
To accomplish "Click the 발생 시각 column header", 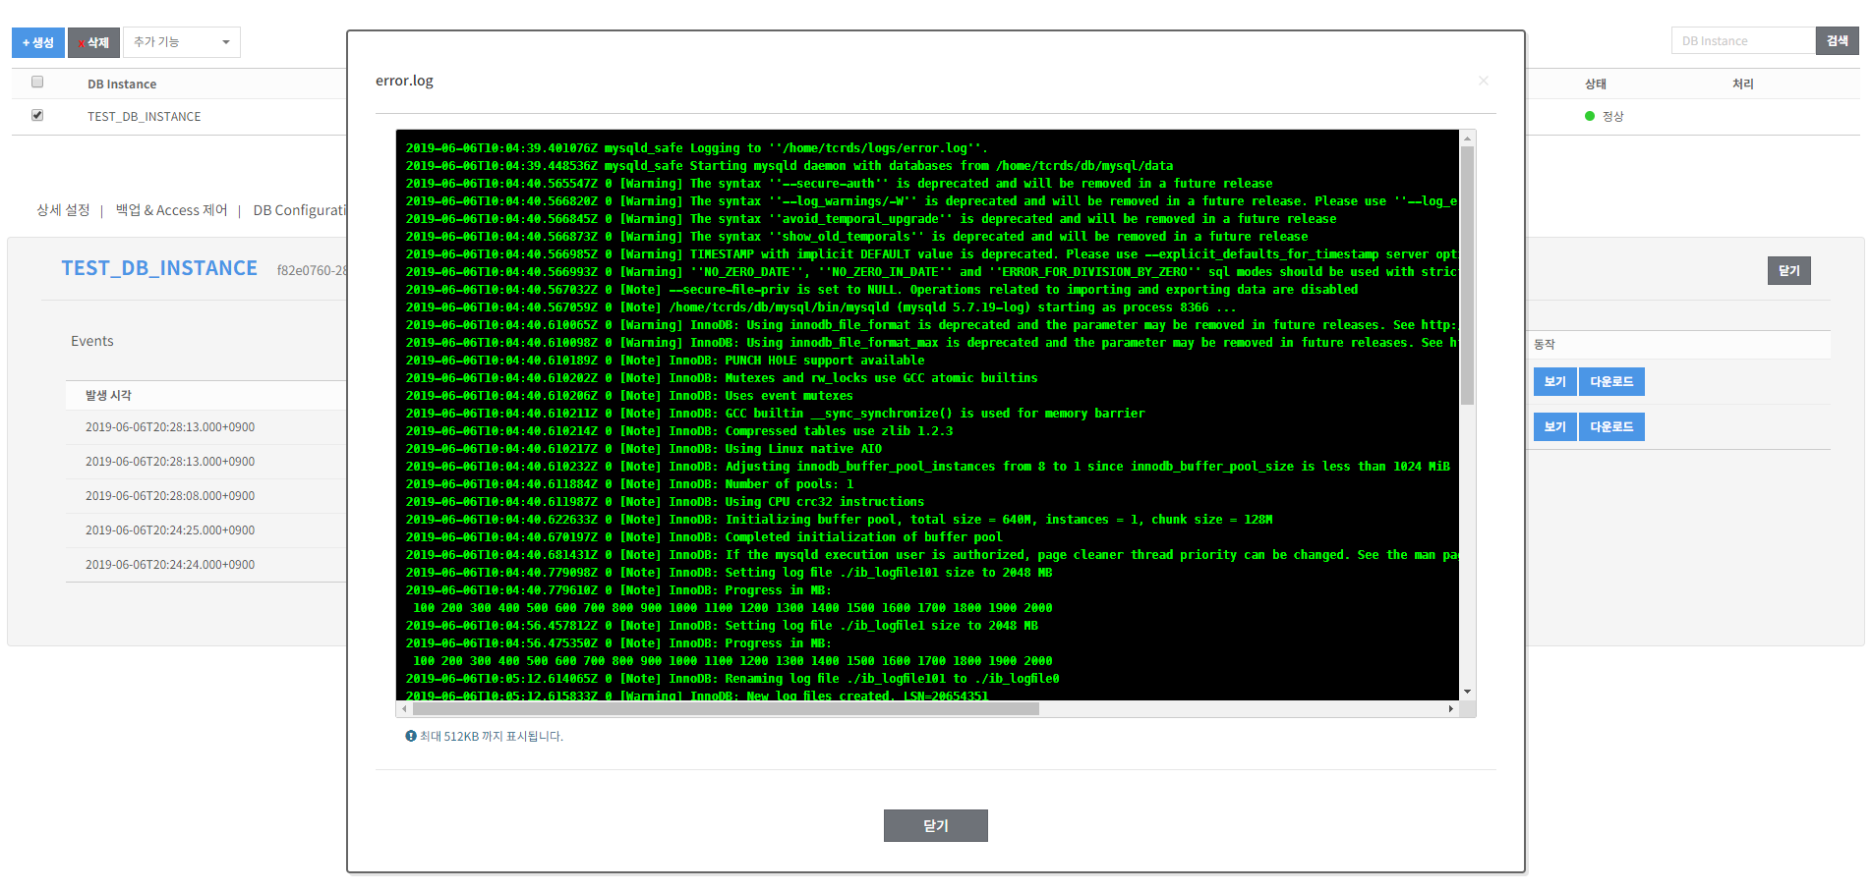I will pos(108,395).
